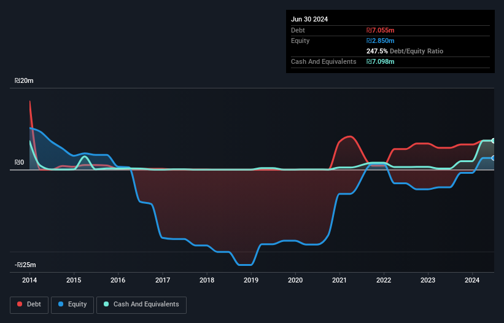Click the ₪20m y-axis label
The height and width of the screenshot is (323, 504).
(24, 80)
